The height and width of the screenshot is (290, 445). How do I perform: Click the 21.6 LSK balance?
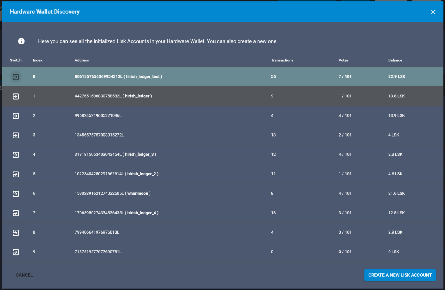(396, 193)
